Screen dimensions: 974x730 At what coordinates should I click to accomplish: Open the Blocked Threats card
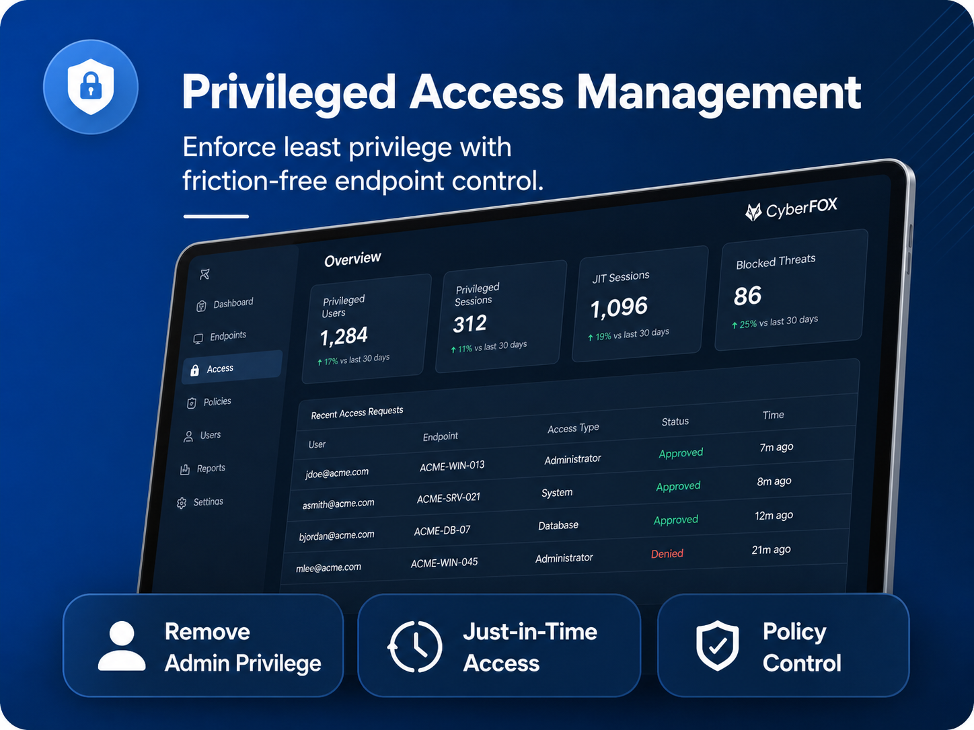click(x=791, y=290)
